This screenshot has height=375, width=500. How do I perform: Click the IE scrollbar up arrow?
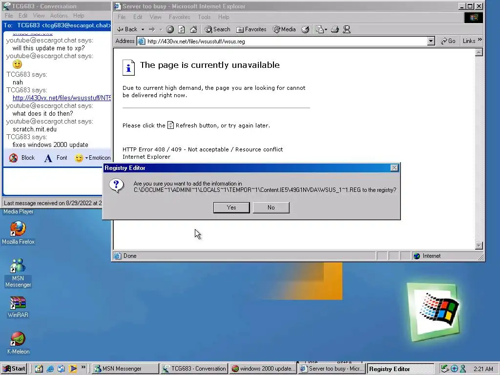click(x=479, y=52)
